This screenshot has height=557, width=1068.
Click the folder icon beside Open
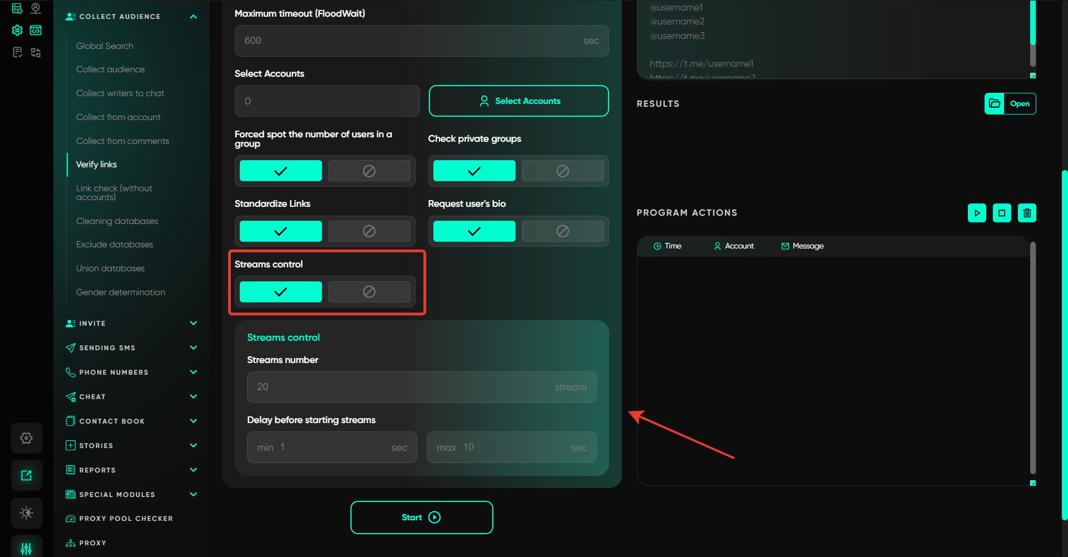tap(995, 104)
